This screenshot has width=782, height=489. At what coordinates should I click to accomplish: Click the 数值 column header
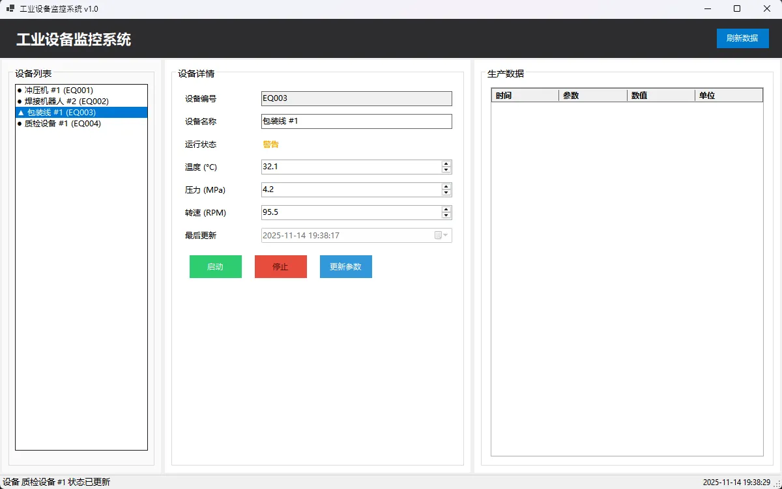pos(660,96)
